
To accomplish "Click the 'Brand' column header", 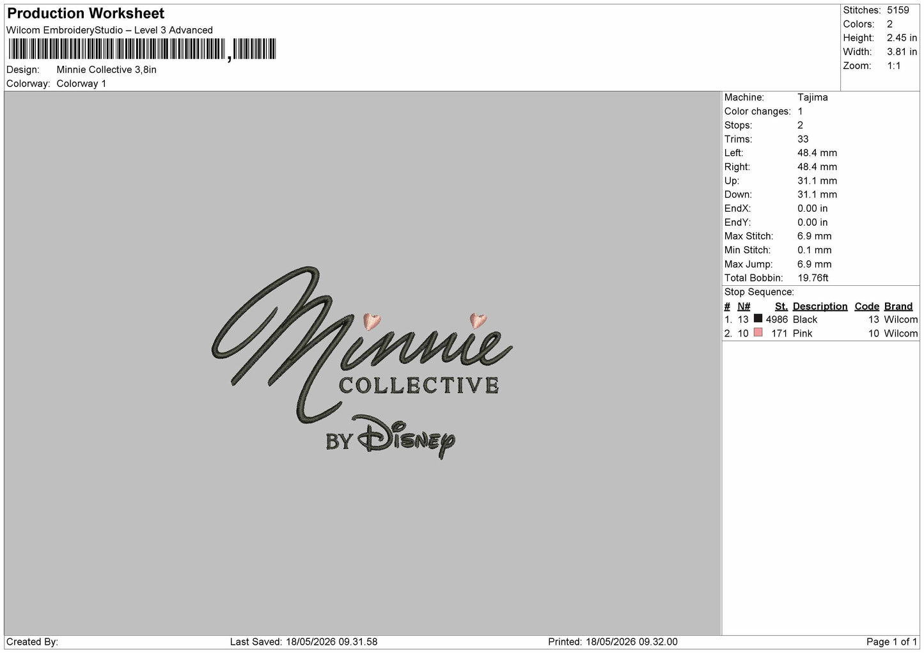I will point(898,306).
